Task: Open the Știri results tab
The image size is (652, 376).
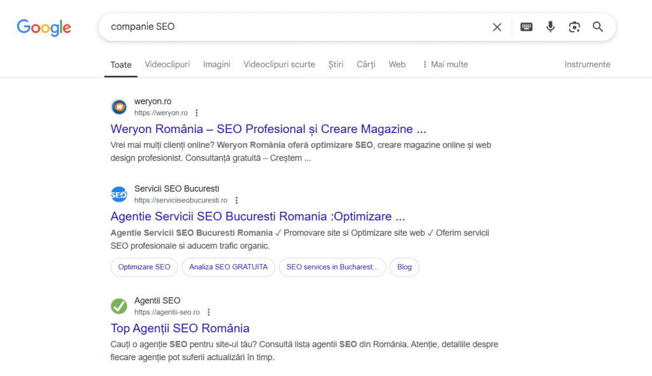Action: point(336,64)
